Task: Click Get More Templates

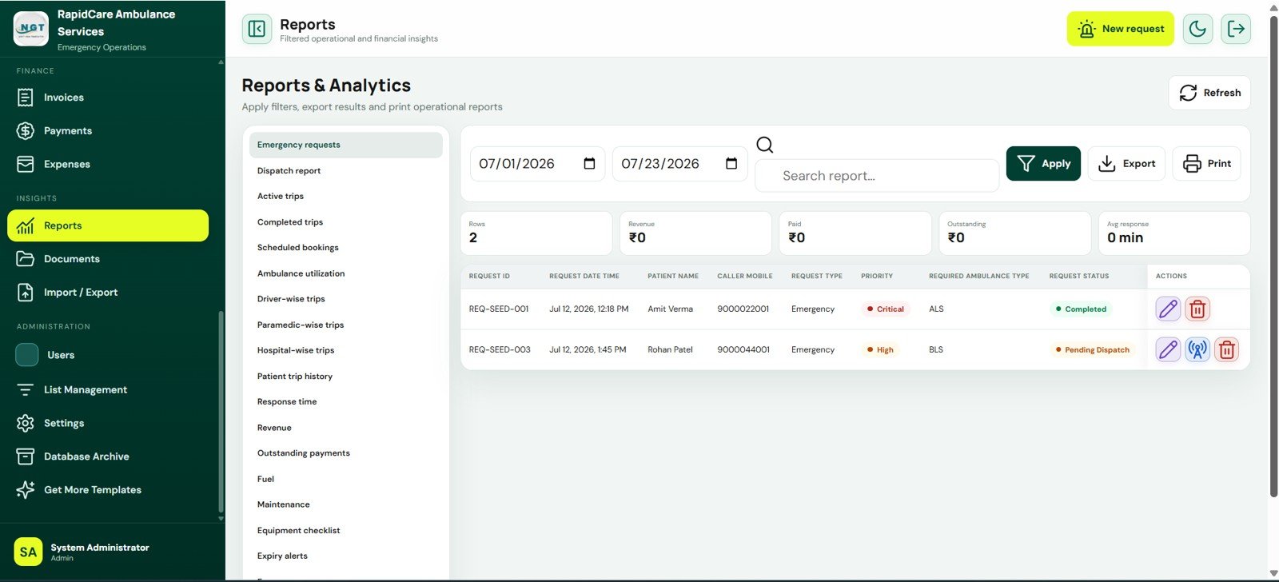Action: coord(108,490)
